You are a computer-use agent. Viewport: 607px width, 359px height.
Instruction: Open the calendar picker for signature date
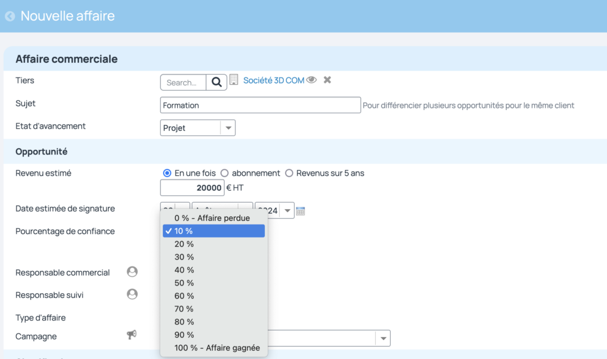301,211
